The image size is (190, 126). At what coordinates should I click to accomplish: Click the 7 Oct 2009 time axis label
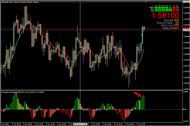[x=5, y=124]
